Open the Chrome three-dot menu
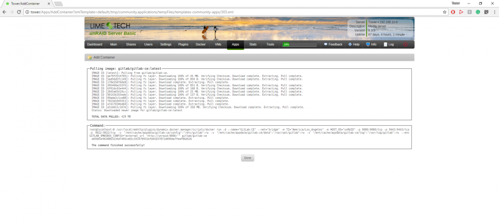499x223 pixels. tap(494, 12)
